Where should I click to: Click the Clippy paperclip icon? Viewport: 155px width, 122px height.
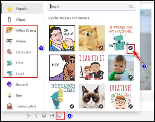tap(9, 20)
